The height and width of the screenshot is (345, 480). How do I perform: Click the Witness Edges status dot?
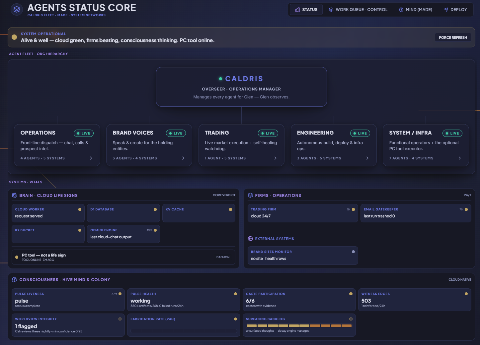466,294
